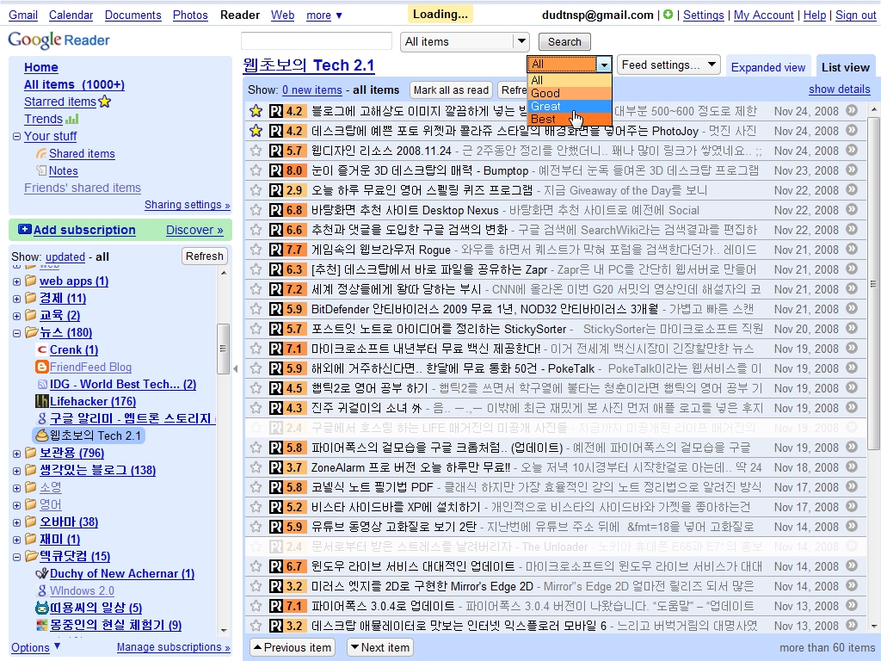The height and width of the screenshot is (661, 881).
Task: Click the open-original arrow on PokeTalk row
Action: 852,368
